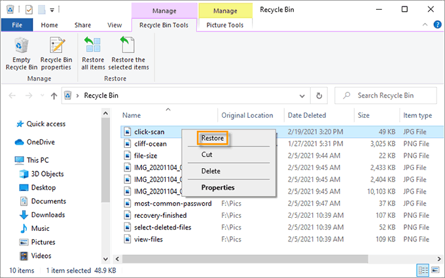Click the view-files image file icon

pyautogui.click(x=128, y=239)
